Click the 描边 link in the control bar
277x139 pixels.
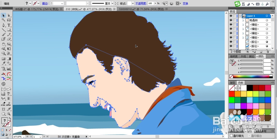pos(45,3)
